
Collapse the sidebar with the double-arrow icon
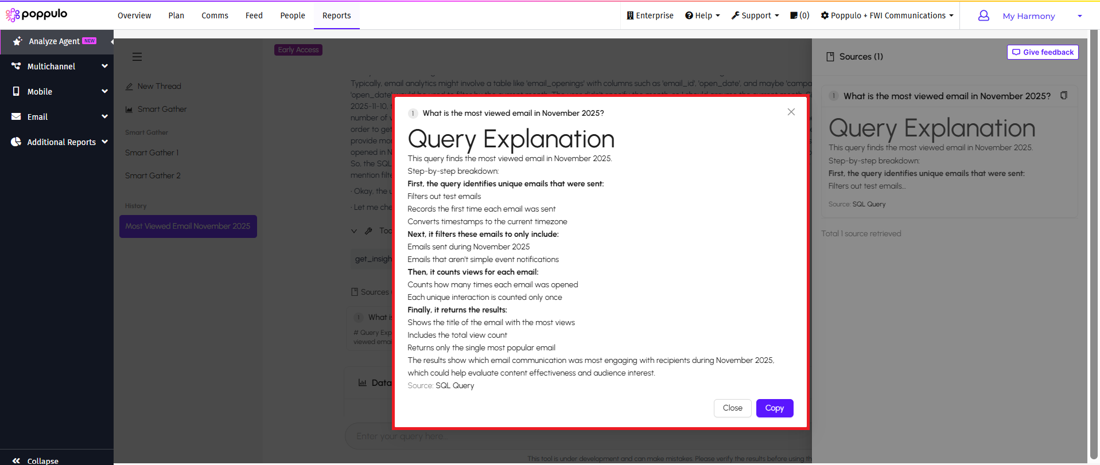[16, 460]
